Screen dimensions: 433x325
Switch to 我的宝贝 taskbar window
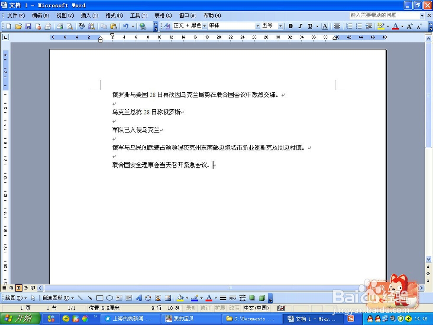[191, 318]
